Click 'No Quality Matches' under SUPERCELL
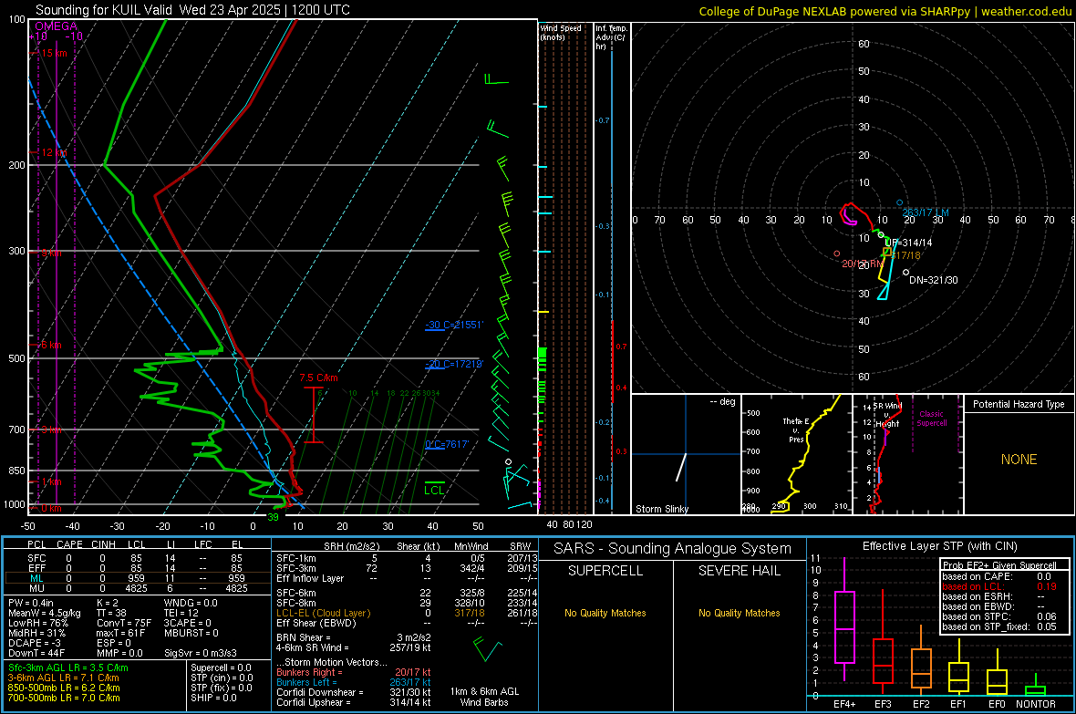The width and height of the screenshot is (1076, 714). 605,613
